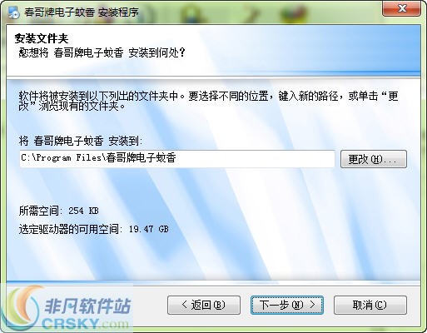Viewport: 427px width, 333px height.
Task: Focus the install path input field
Action: coord(177,159)
